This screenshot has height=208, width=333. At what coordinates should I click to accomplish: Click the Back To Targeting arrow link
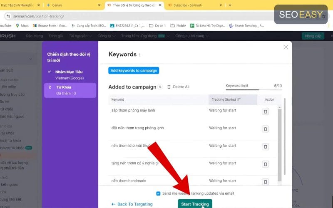[x=132, y=204]
